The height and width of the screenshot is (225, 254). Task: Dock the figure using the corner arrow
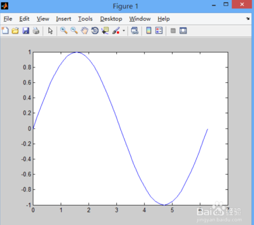click(248, 19)
